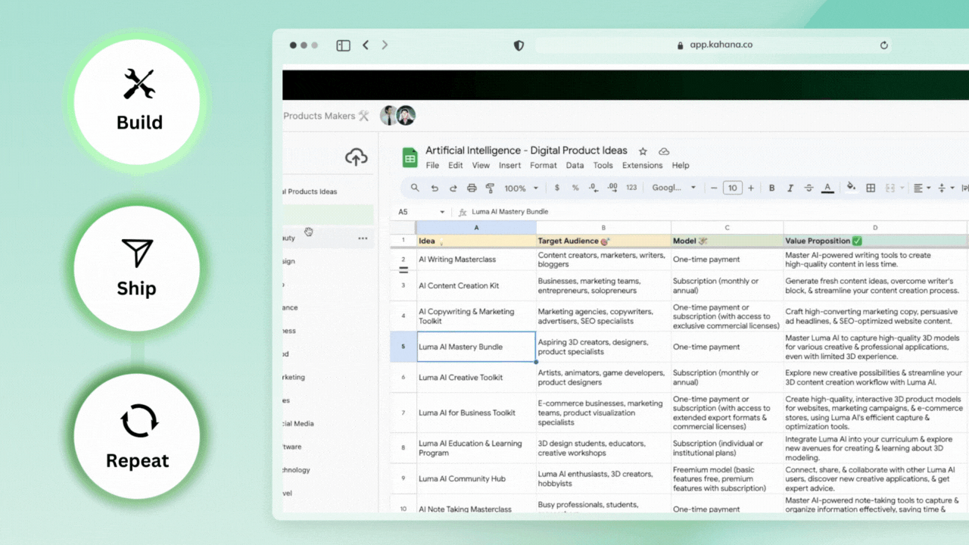Redo the last action
Image resolution: width=969 pixels, height=545 pixels.
pos(453,188)
